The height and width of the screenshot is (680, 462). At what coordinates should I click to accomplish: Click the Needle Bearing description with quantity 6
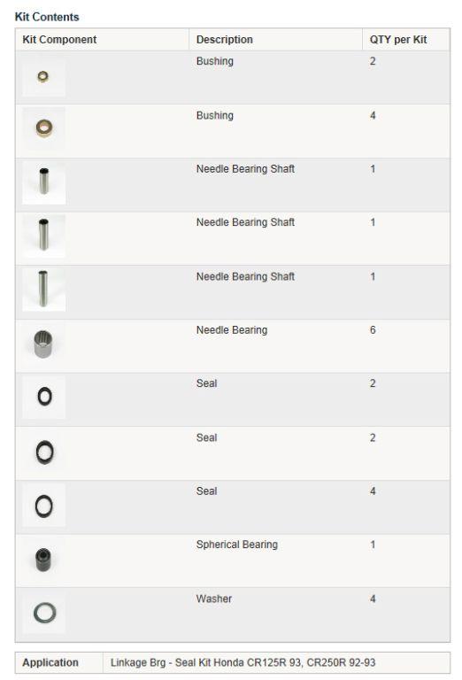click(232, 330)
